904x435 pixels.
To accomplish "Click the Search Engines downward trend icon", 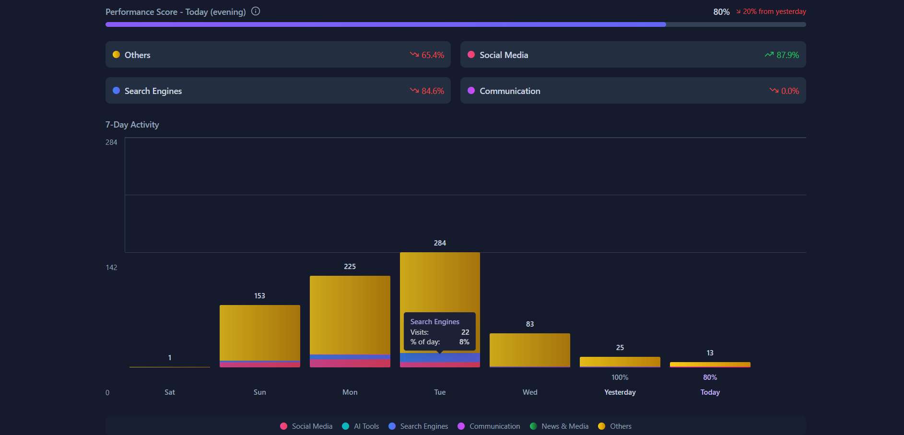I will [x=414, y=91].
